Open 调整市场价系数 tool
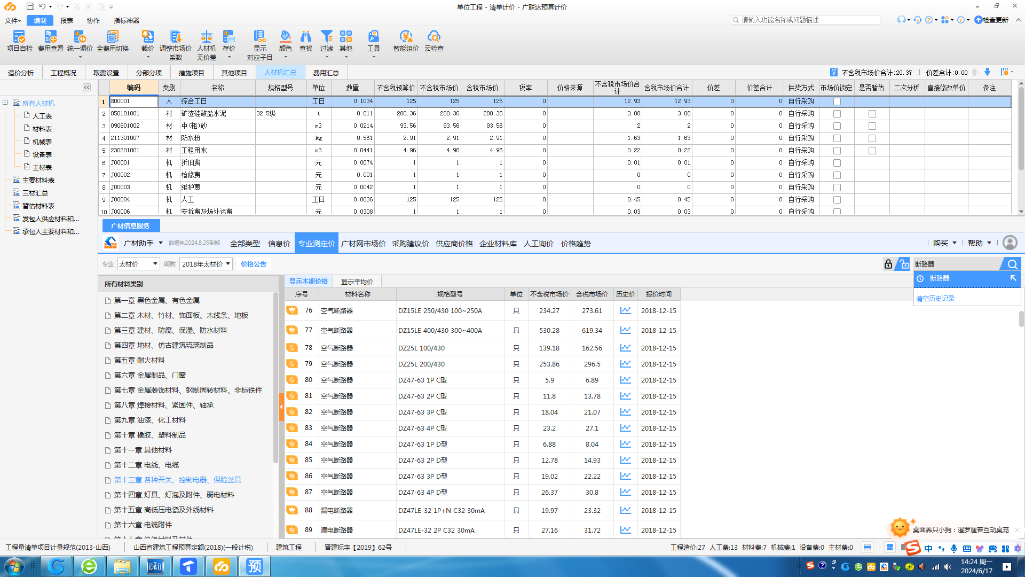This screenshot has width=1025, height=577. click(176, 45)
